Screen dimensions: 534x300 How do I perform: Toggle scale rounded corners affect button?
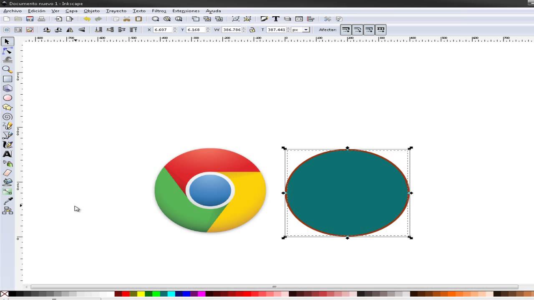coord(358,30)
